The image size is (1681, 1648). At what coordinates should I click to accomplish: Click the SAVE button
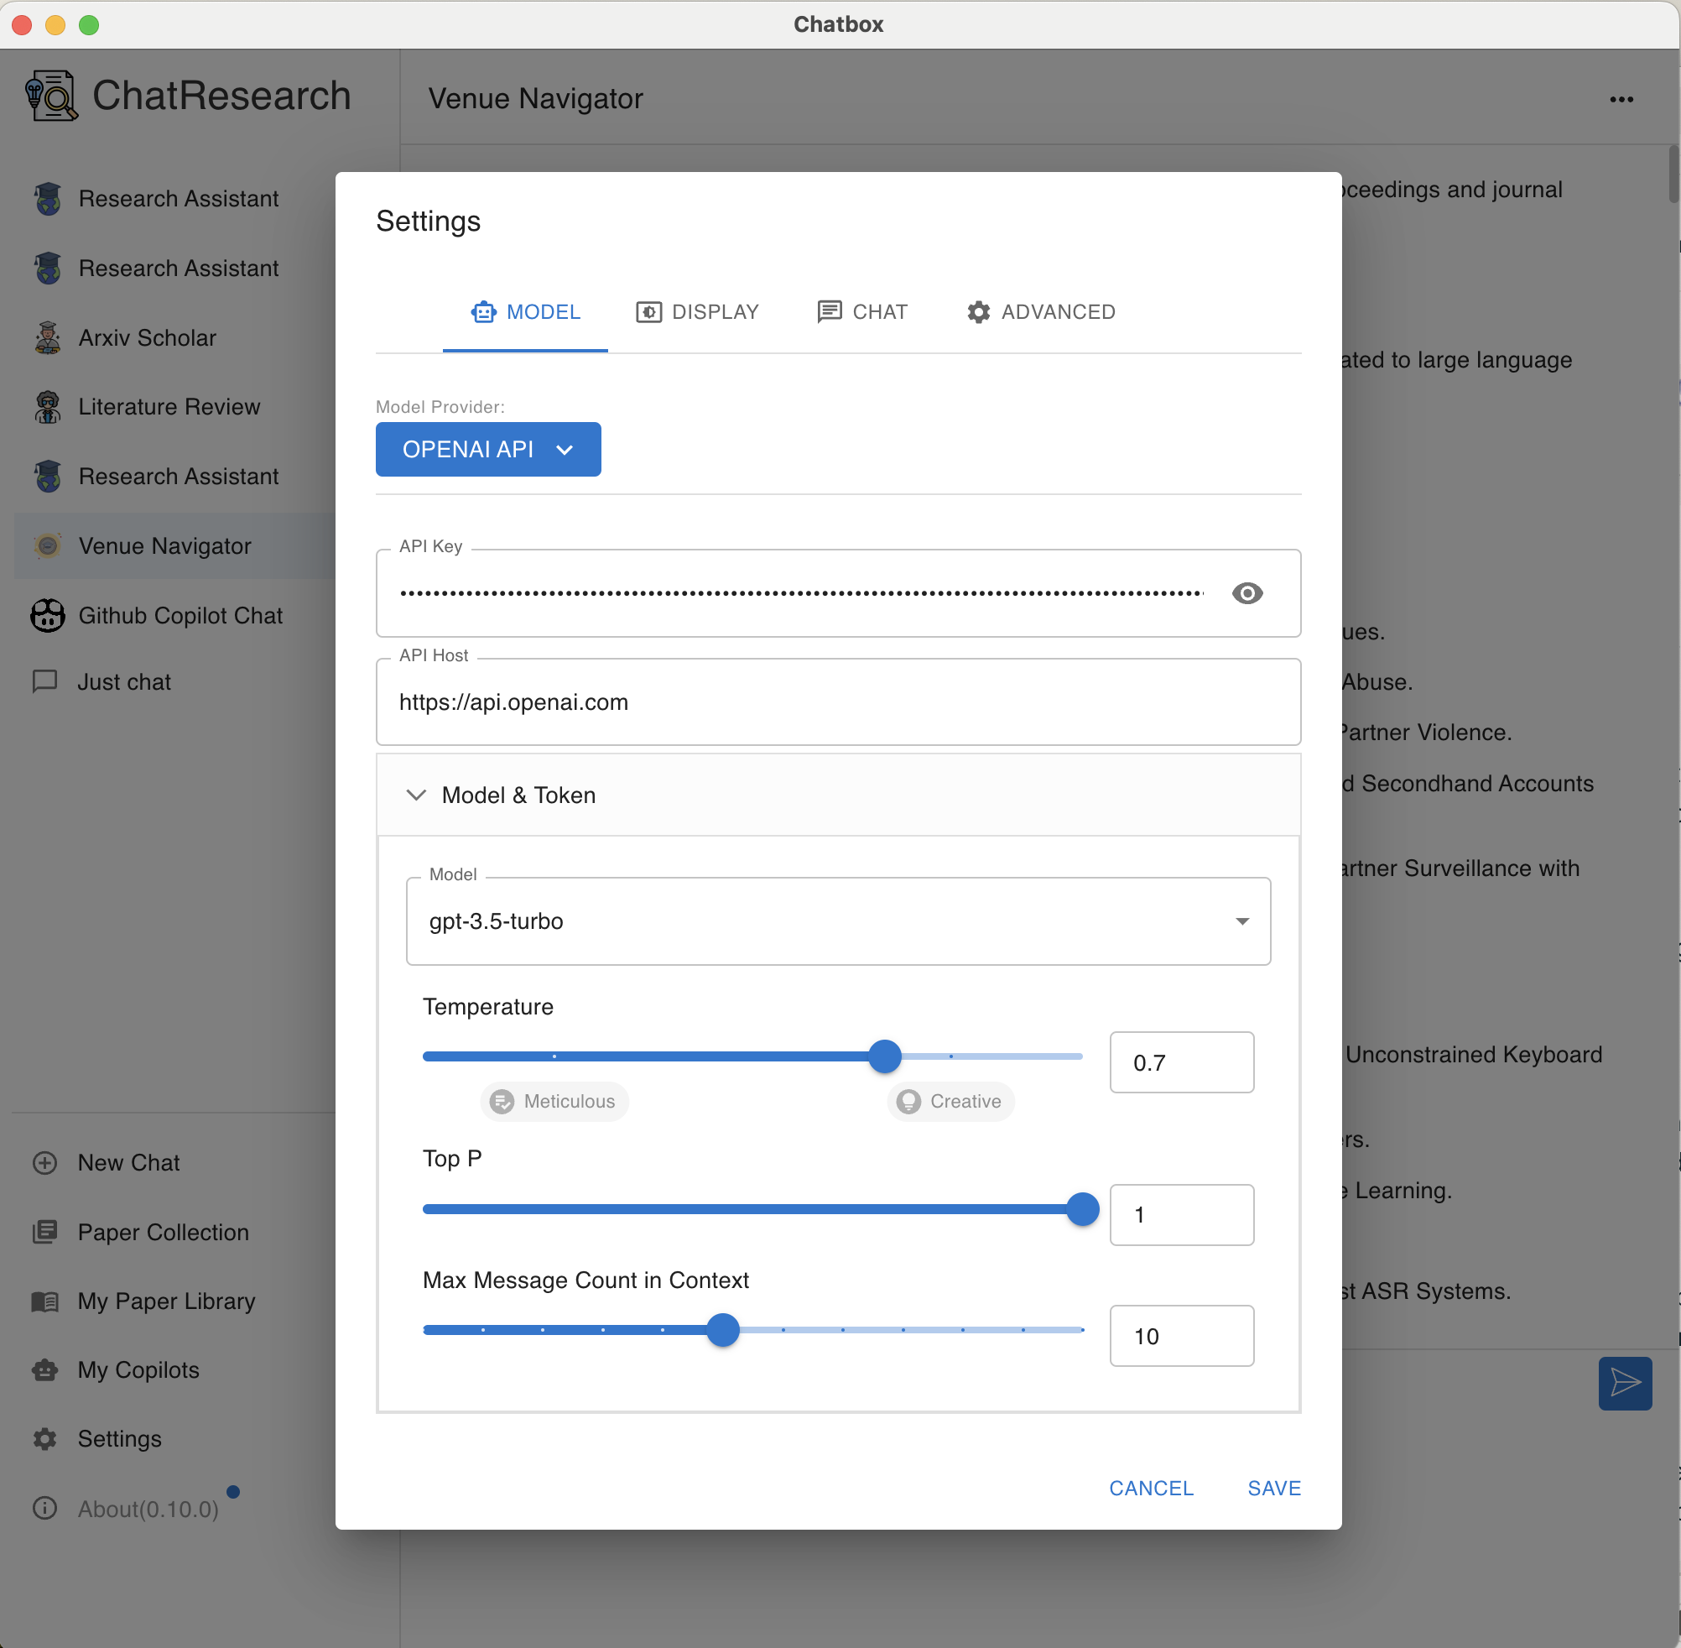click(1273, 1488)
